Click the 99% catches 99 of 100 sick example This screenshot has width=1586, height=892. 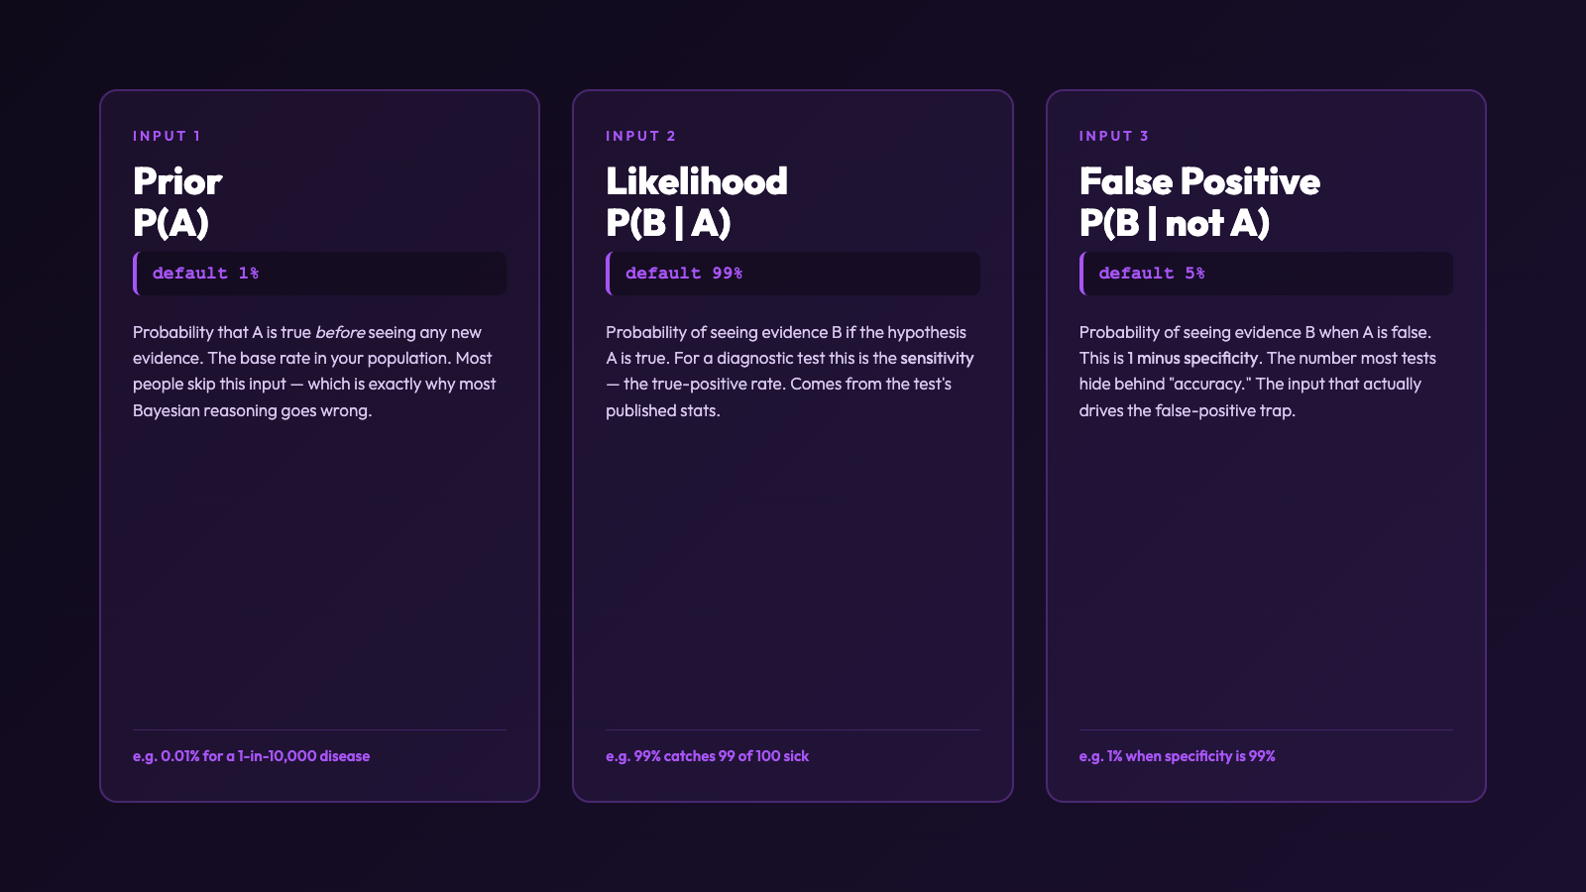click(708, 756)
